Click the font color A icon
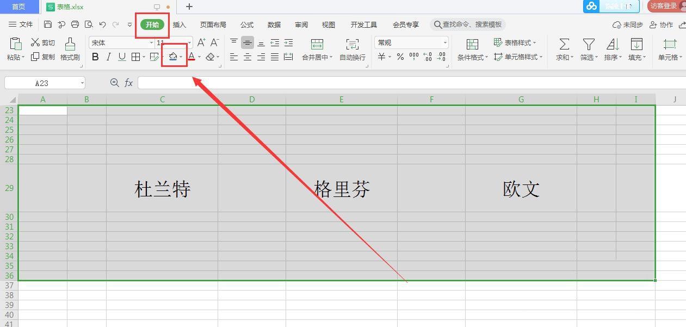Screen dimensions: 686x327 point(191,57)
